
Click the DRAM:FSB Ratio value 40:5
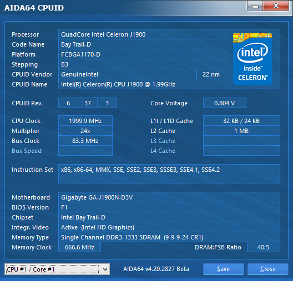coord(264,247)
